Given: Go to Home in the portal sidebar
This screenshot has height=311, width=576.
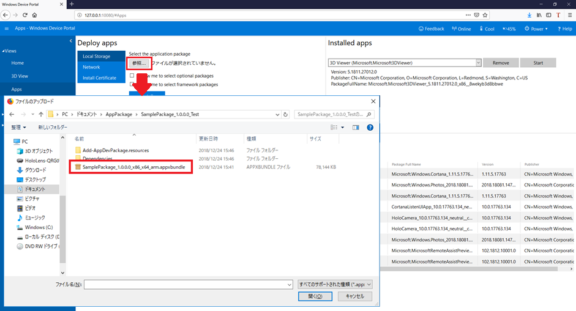Looking at the screenshot, I should pyautogui.click(x=17, y=63).
